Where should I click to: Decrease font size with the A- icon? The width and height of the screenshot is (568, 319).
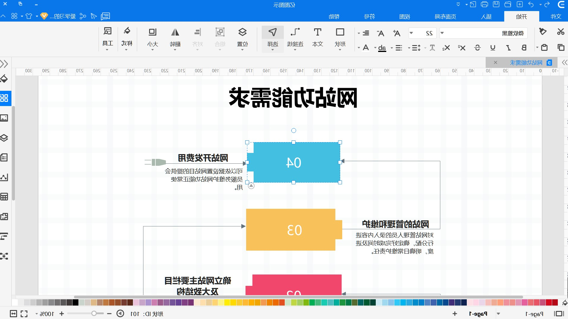[380, 33]
